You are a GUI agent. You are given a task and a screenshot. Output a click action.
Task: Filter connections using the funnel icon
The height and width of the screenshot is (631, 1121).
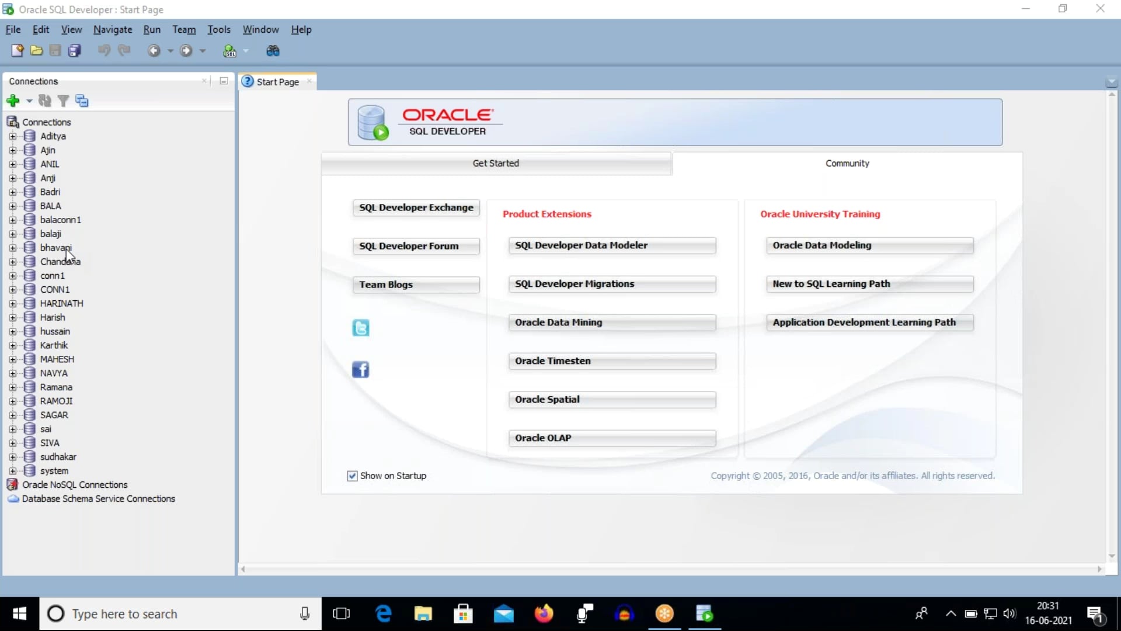63,100
